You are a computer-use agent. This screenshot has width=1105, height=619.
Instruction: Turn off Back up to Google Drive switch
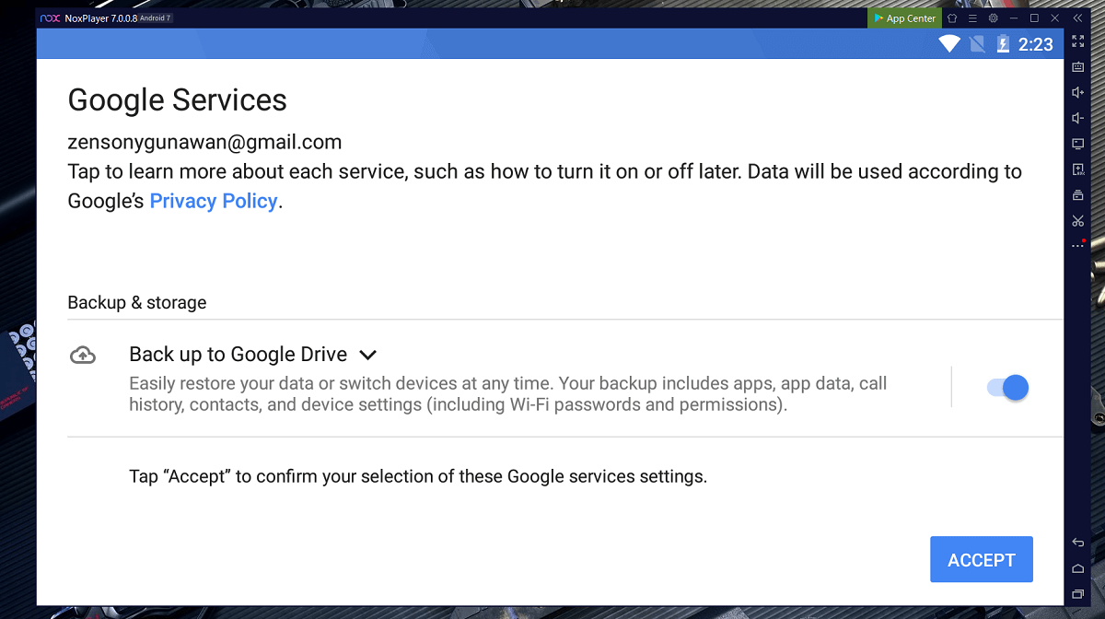[x=1007, y=388]
